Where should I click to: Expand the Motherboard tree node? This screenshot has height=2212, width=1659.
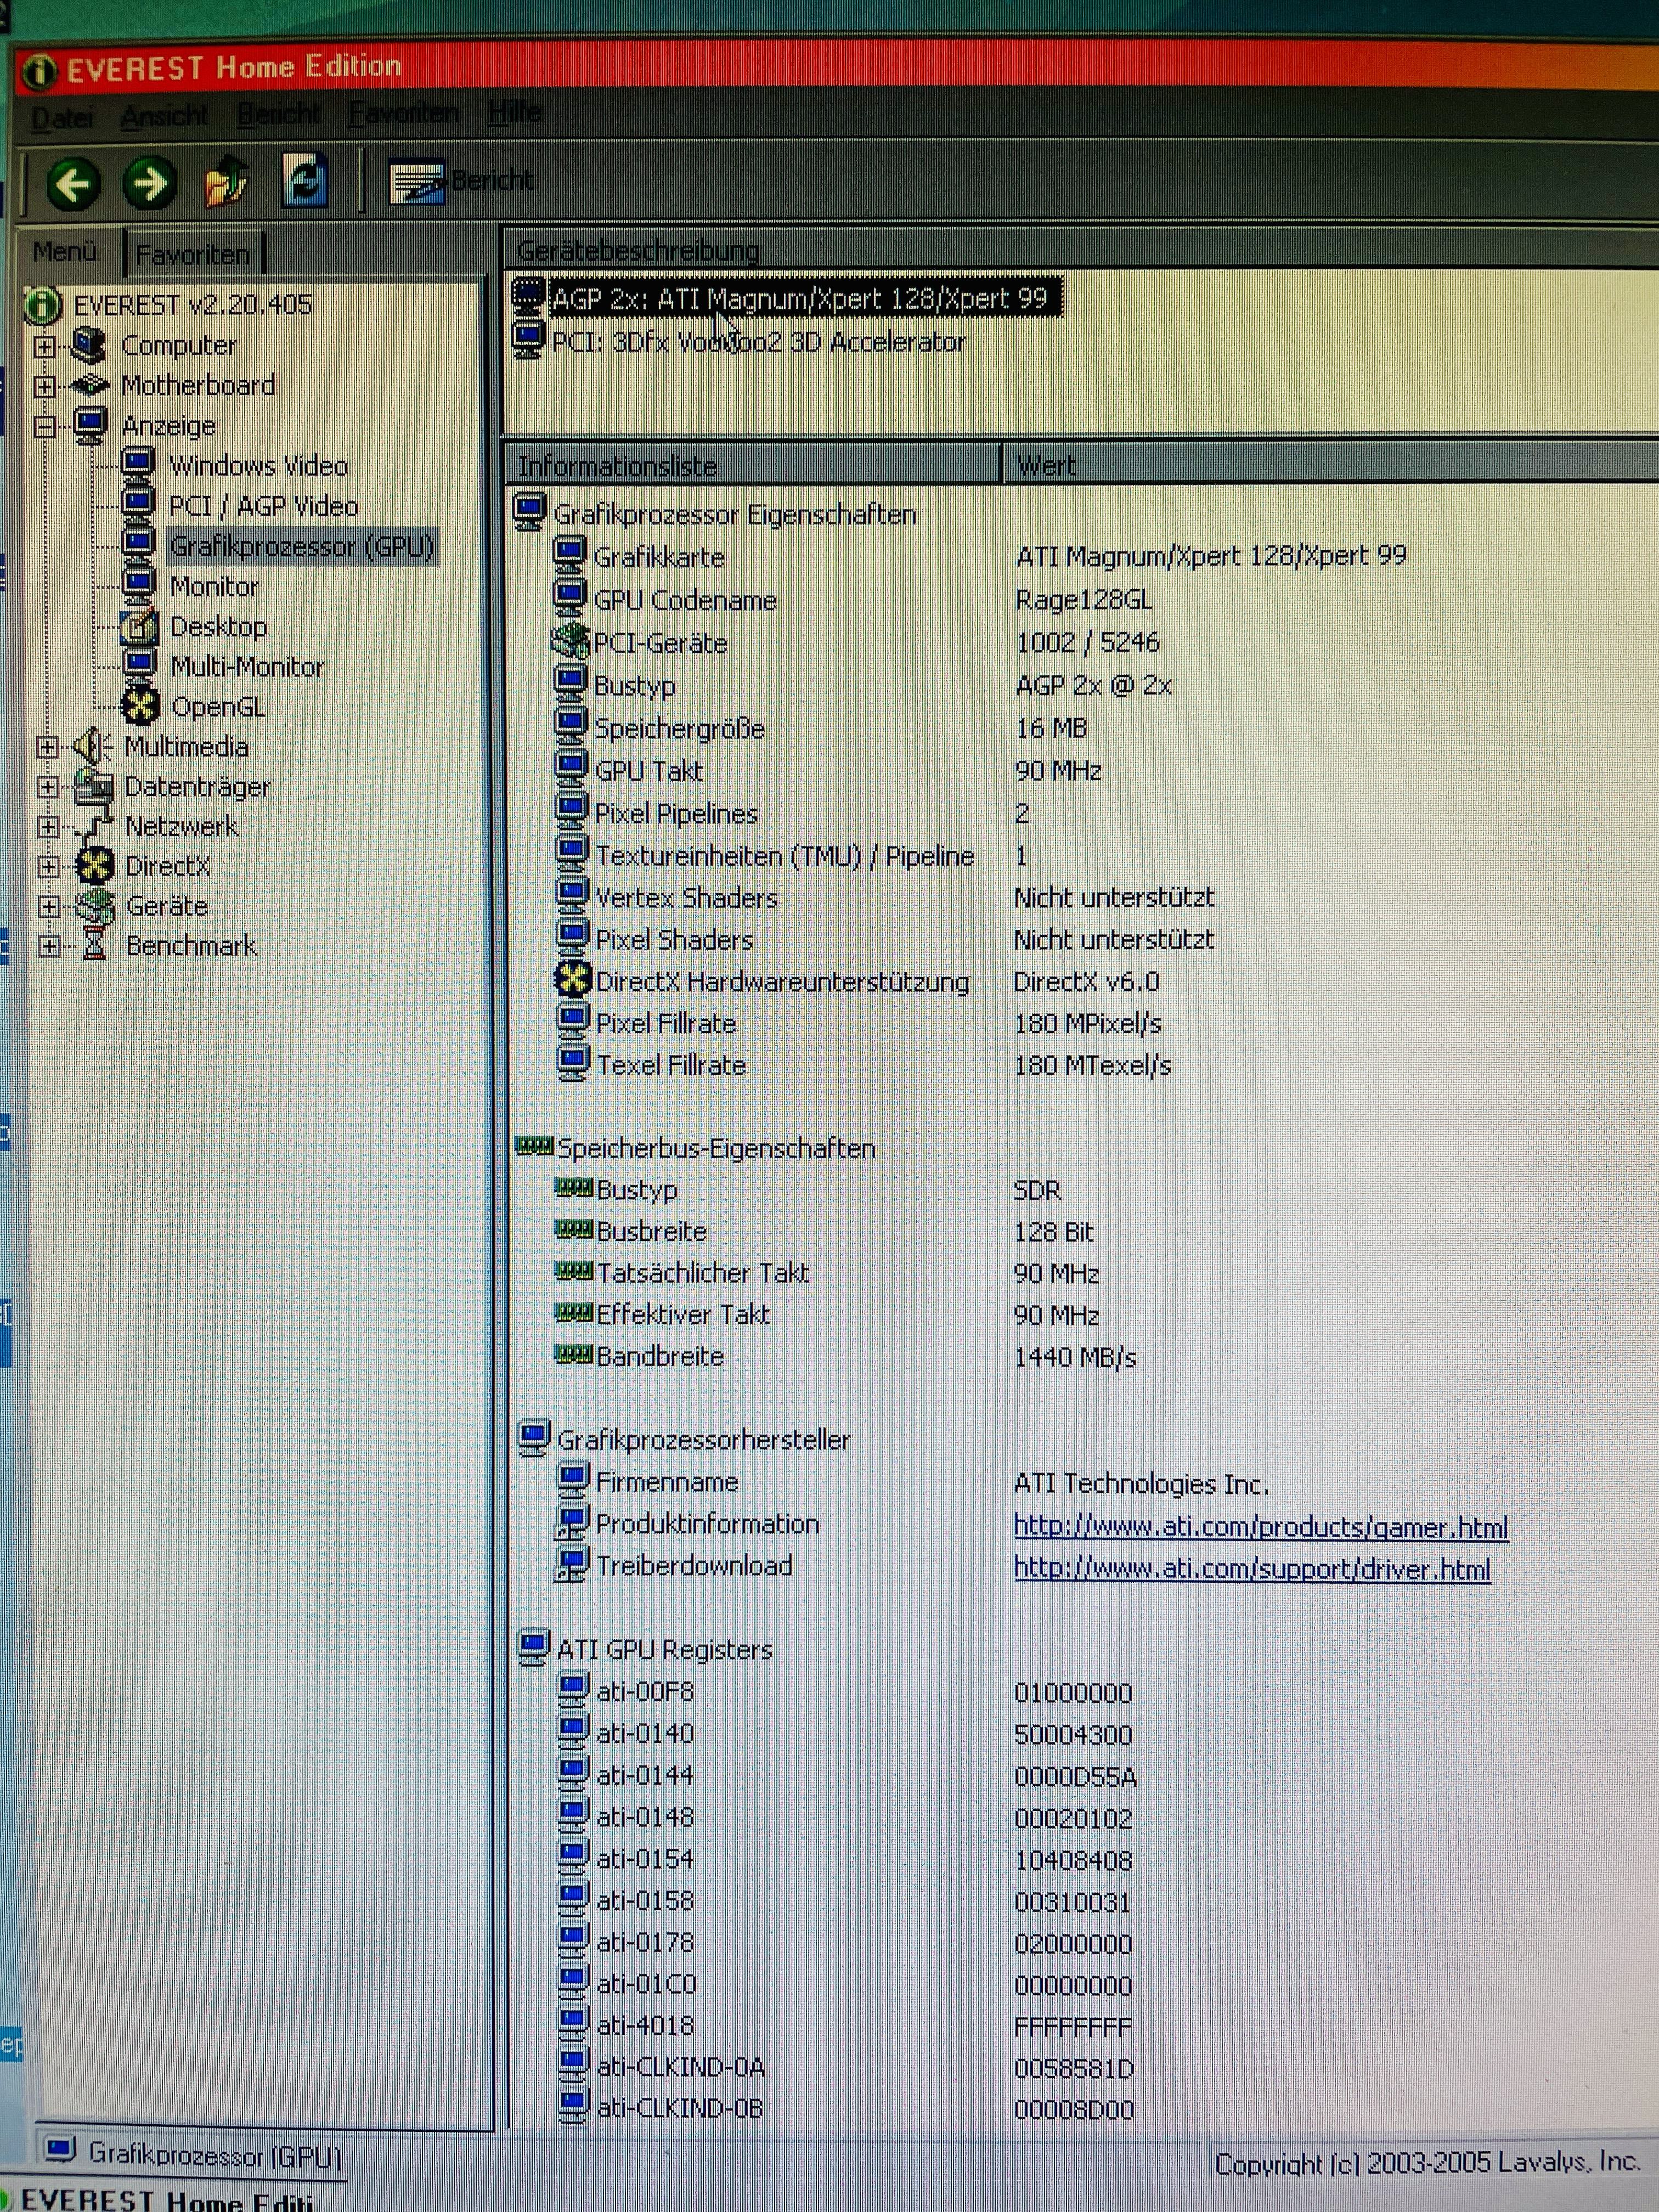click(44, 386)
